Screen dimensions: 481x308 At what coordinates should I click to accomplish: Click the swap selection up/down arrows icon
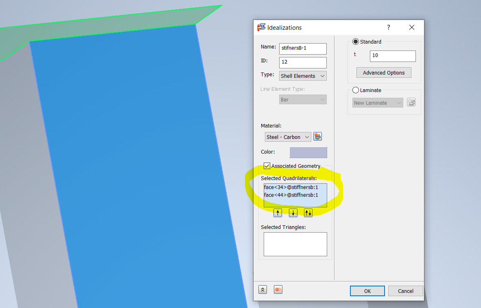(308, 212)
